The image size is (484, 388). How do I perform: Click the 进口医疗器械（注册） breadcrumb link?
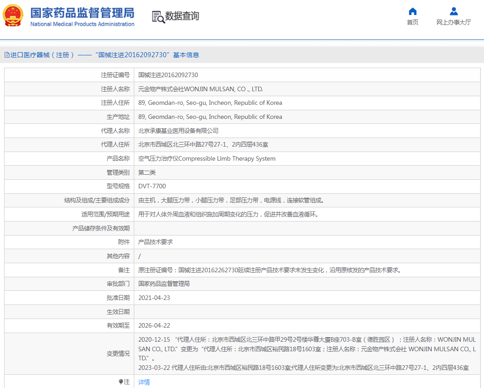[x=39, y=54]
